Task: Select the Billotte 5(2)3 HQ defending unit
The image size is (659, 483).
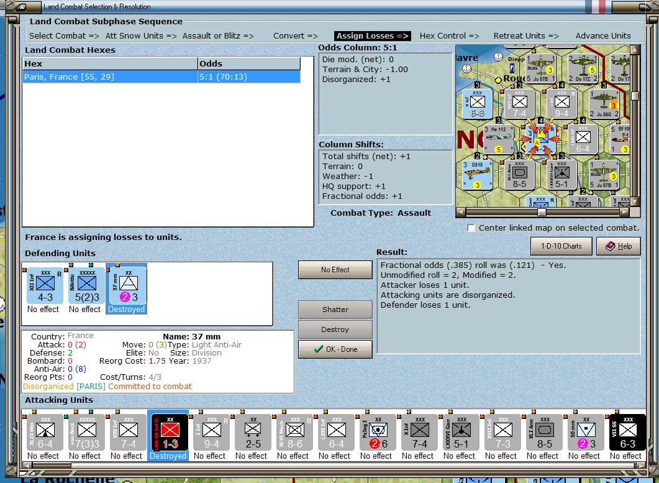Action: (86, 286)
